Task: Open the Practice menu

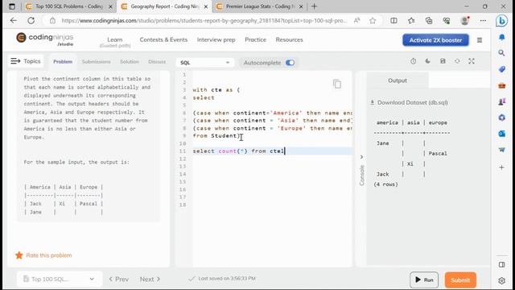Action: point(256,39)
